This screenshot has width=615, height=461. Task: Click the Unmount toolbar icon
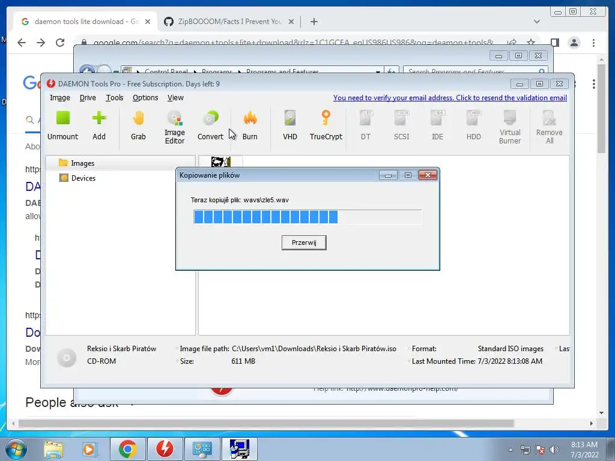coord(62,125)
